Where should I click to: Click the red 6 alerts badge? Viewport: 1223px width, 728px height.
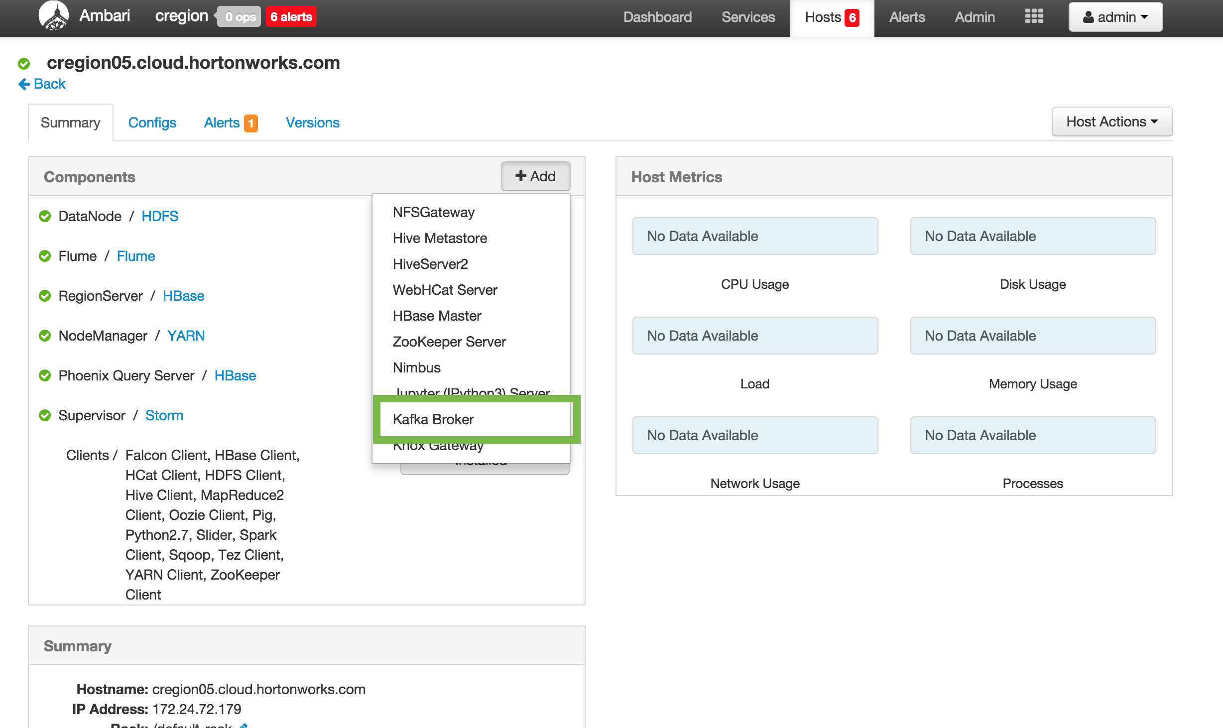[x=291, y=16]
